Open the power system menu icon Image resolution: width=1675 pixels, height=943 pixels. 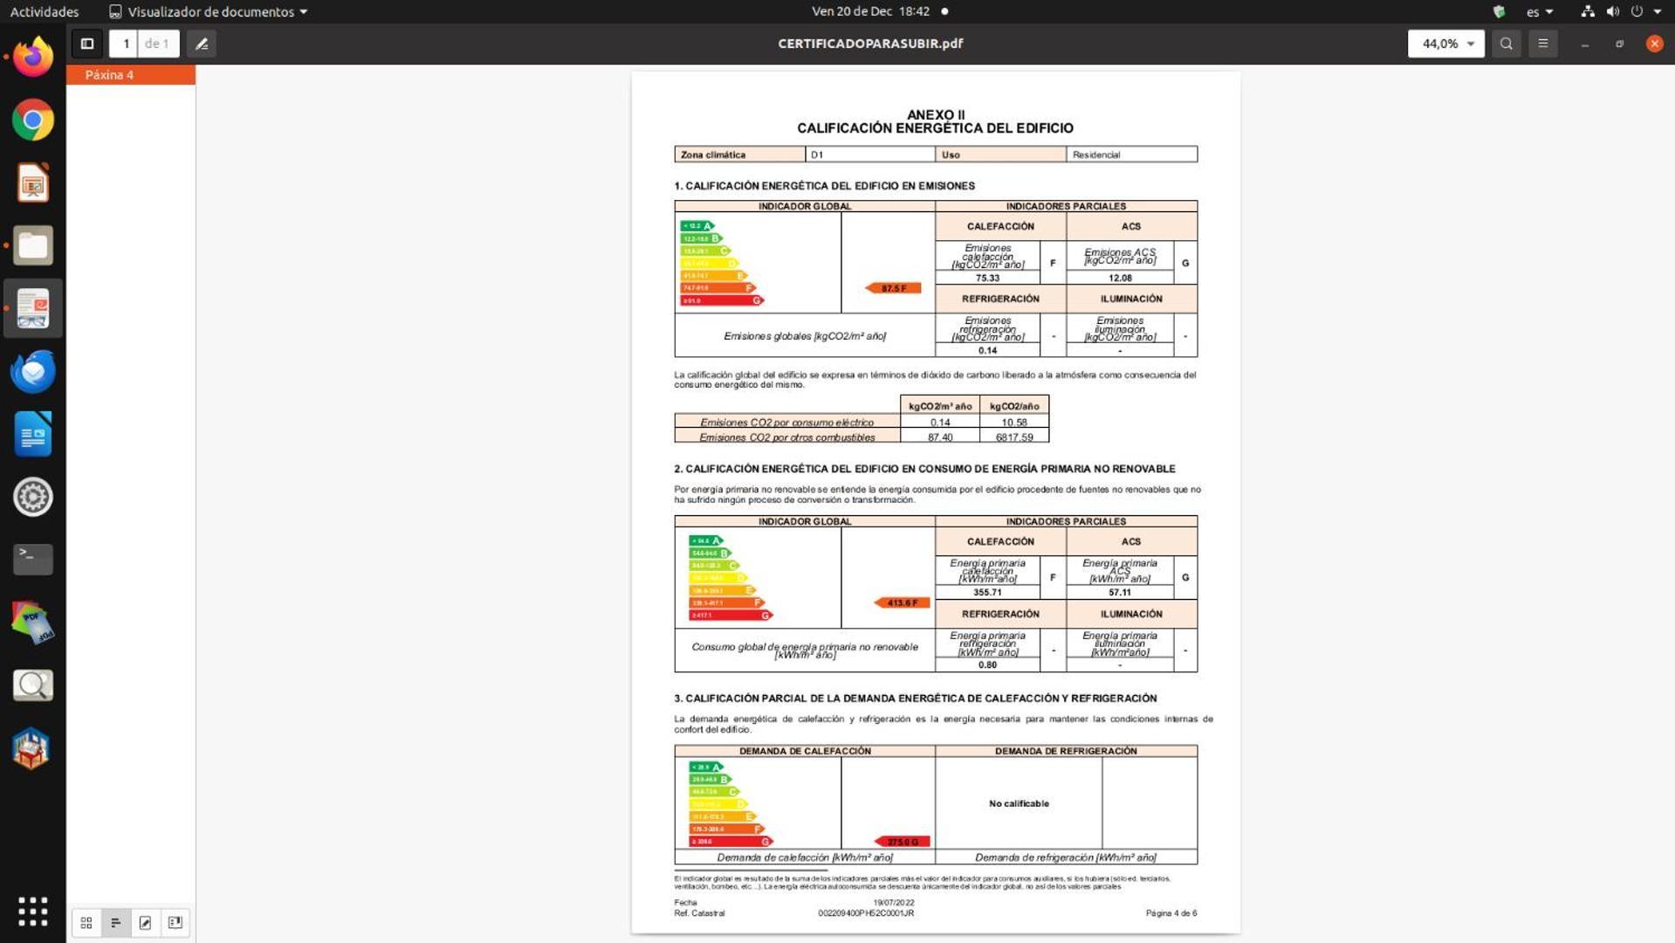click(1637, 11)
